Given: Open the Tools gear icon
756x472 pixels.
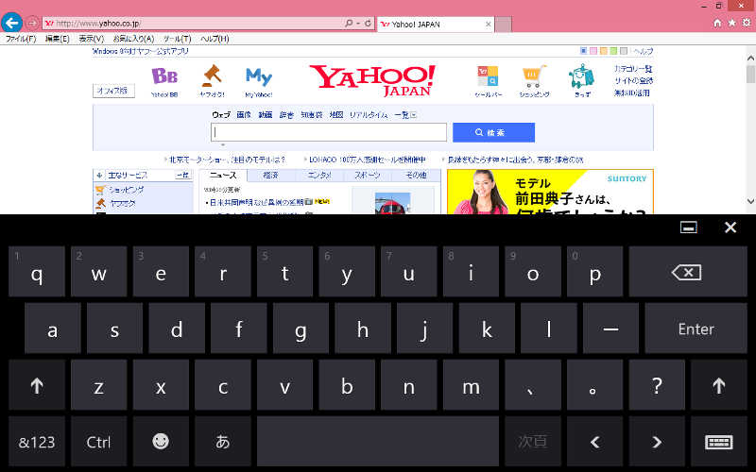Looking at the screenshot, I should [747, 23].
